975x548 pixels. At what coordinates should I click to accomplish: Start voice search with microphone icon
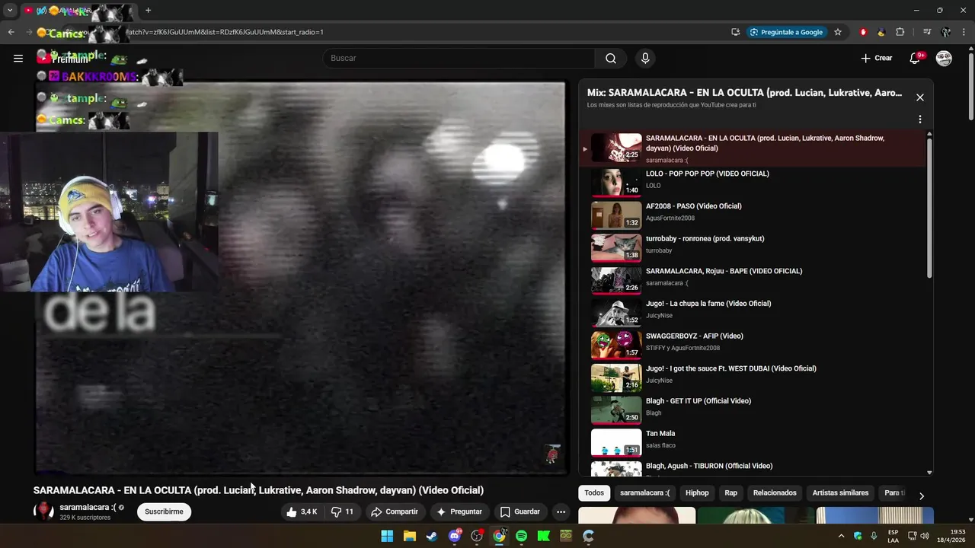click(645, 58)
